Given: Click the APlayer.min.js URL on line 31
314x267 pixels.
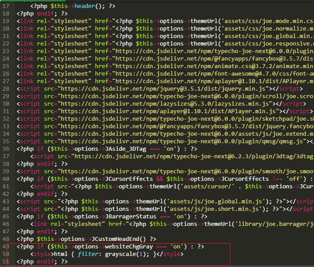Looking at the screenshot, I should (x=168, y=111).
